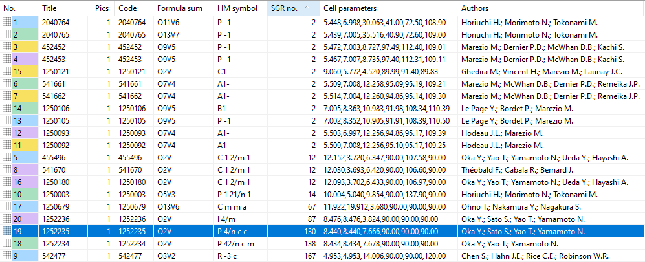Screen dimensions: 645x262
Task: Click the grid icon in row 15
Action: click(x=7, y=71)
